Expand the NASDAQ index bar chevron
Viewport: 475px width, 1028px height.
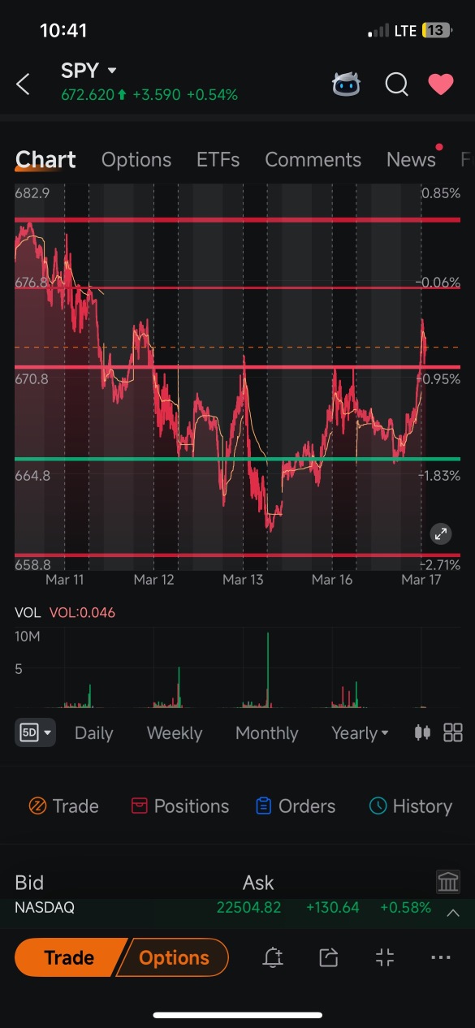click(x=453, y=913)
